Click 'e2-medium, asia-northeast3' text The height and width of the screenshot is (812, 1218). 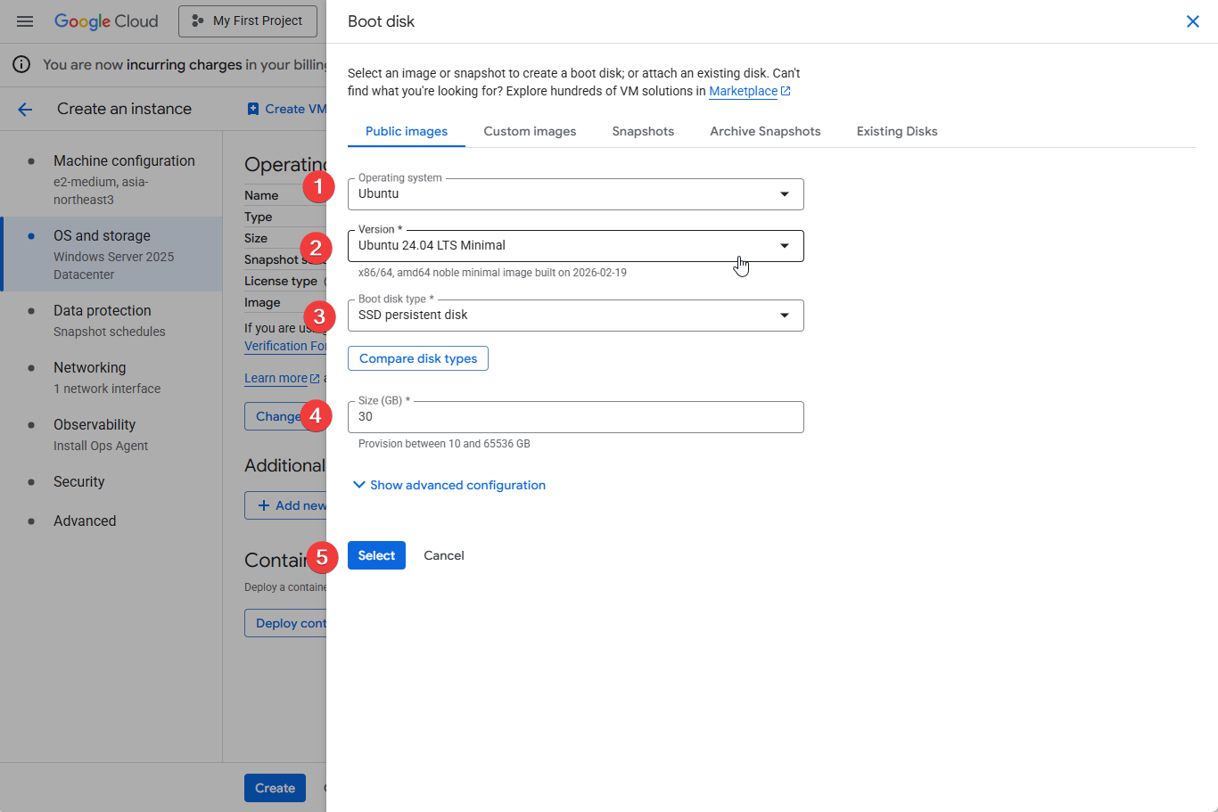point(101,191)
